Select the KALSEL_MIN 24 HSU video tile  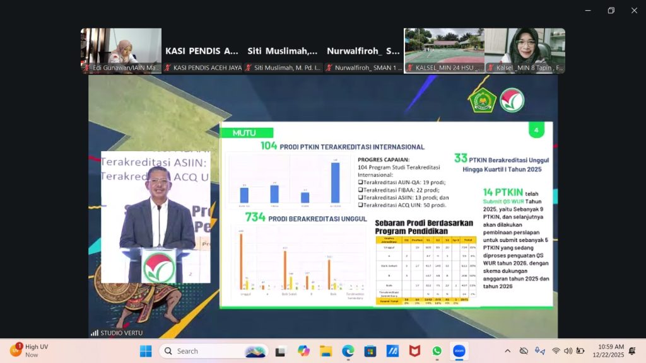[x=444, y=50]
